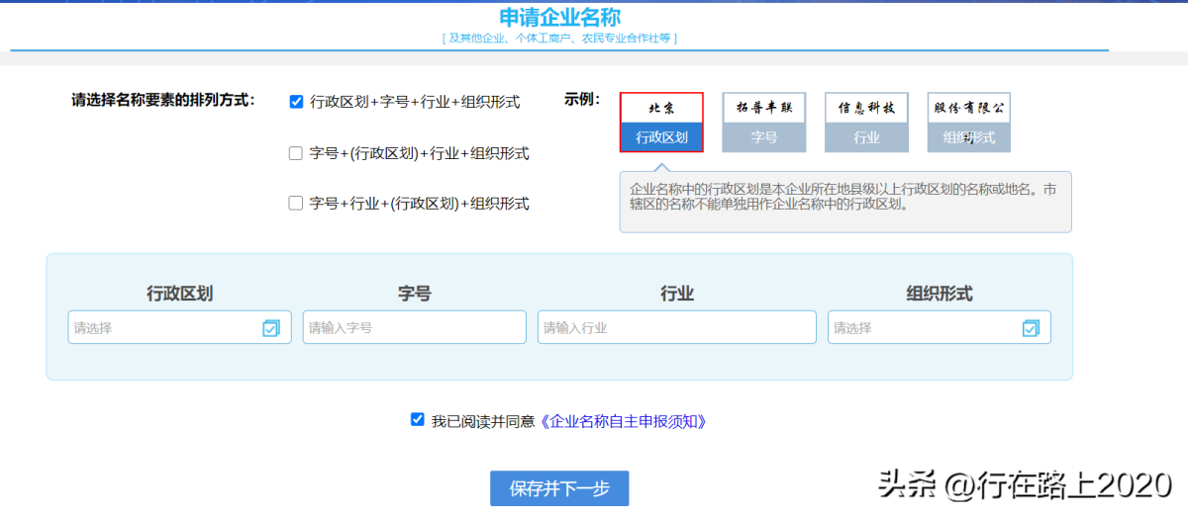Click the 行政区划 explanation tooltip box

(844, 203)
